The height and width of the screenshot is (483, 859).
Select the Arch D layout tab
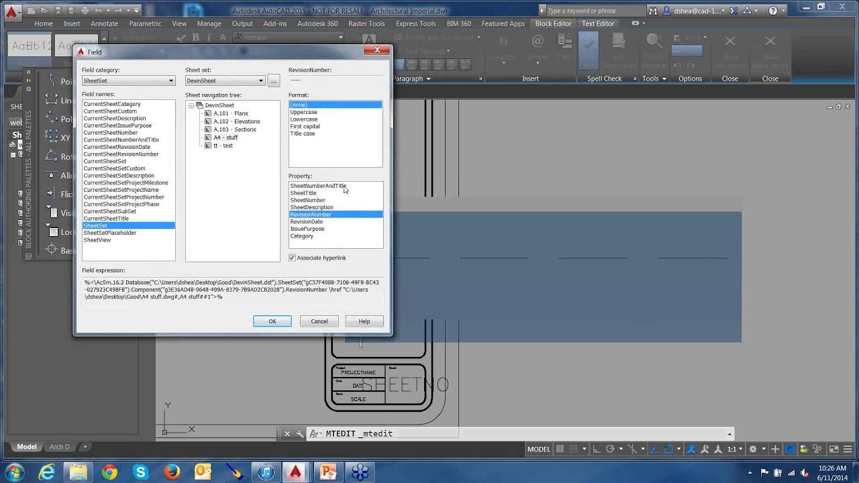(x=60, y=447)
